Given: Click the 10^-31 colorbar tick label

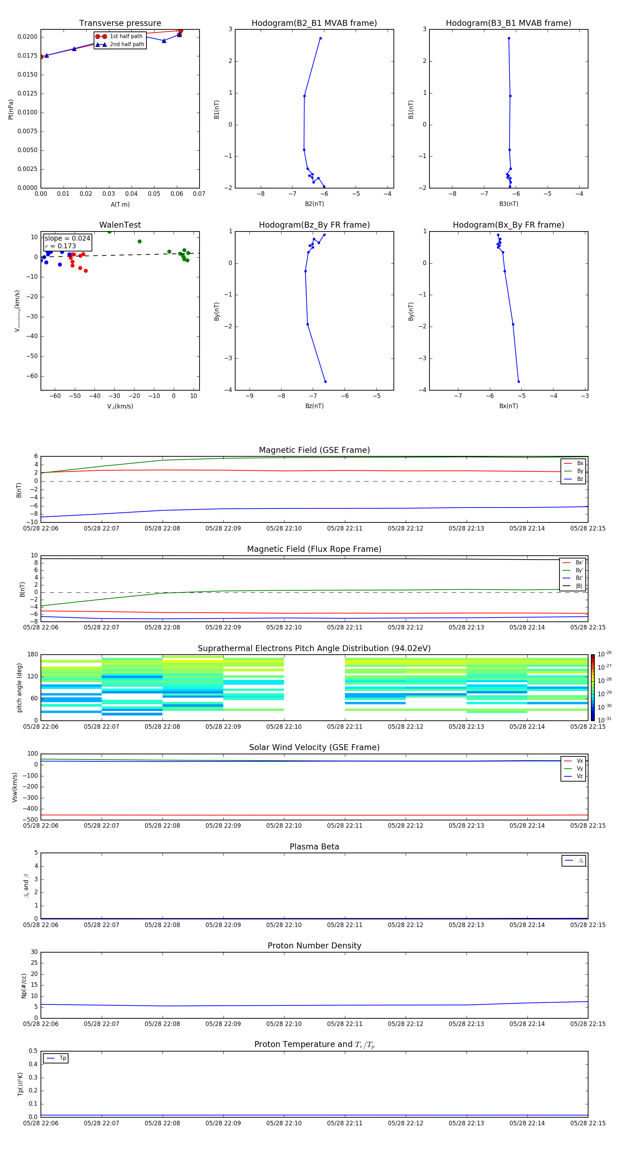Looking at the screenshot, I should click(605, 720).
